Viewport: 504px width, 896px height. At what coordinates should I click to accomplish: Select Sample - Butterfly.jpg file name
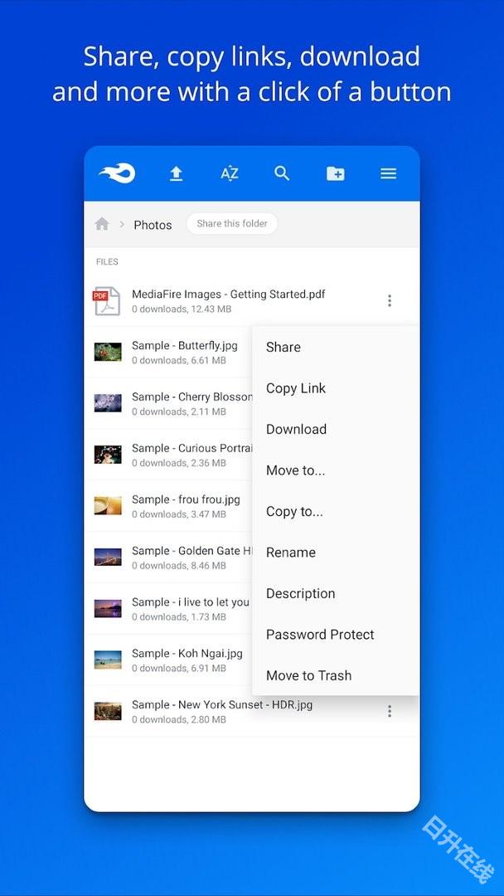tap(184, 346)
